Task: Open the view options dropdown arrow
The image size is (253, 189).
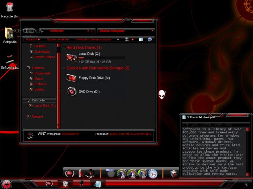Action: point(133,39)
